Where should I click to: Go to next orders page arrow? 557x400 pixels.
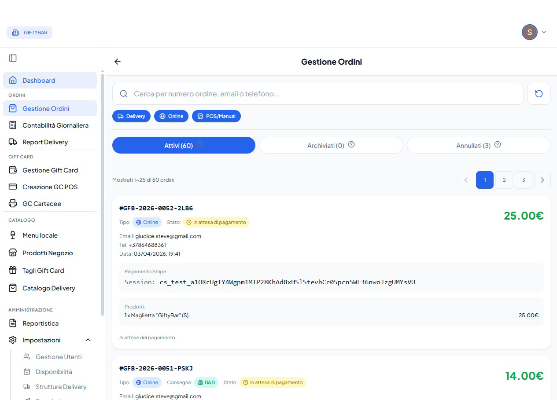(x=542, y=180)
